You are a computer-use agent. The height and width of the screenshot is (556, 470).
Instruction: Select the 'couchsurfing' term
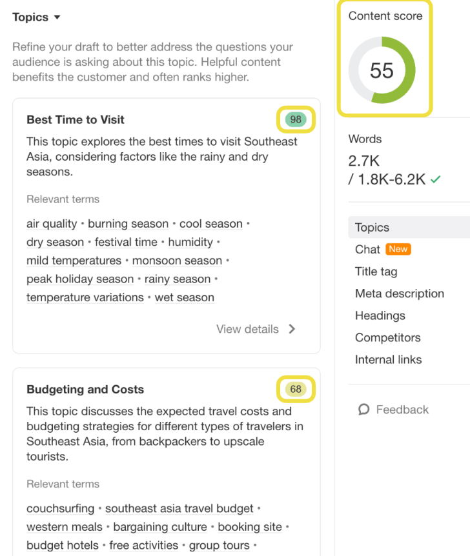click(60, 508)
